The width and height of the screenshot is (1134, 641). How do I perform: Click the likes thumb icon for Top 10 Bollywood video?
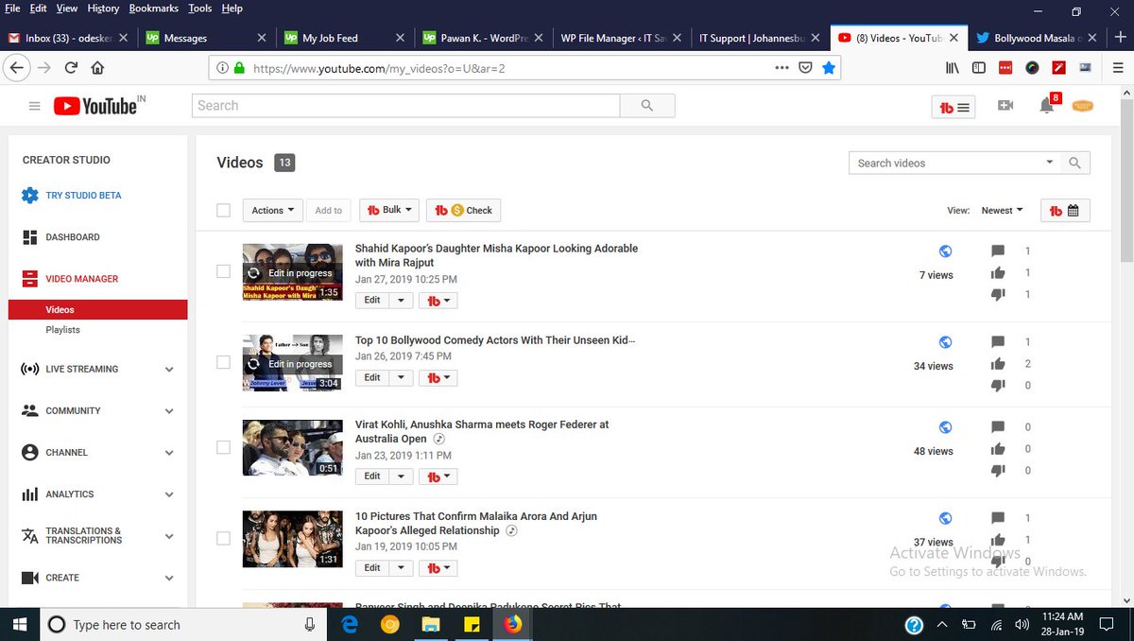(x=998, y=364)
